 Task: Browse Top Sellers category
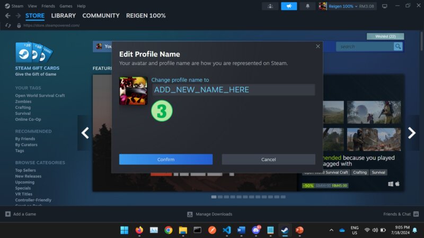(25, 170)
